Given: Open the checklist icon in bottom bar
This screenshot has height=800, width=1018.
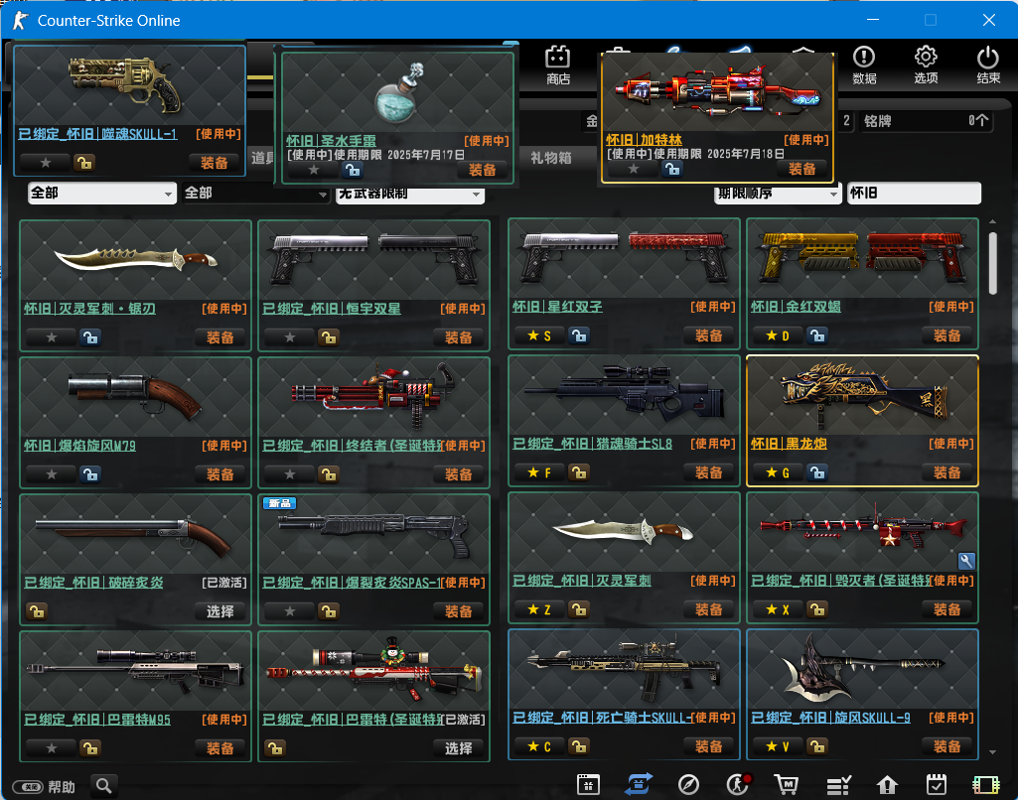Looking at the screenshot, I should [x=838, y=785].
